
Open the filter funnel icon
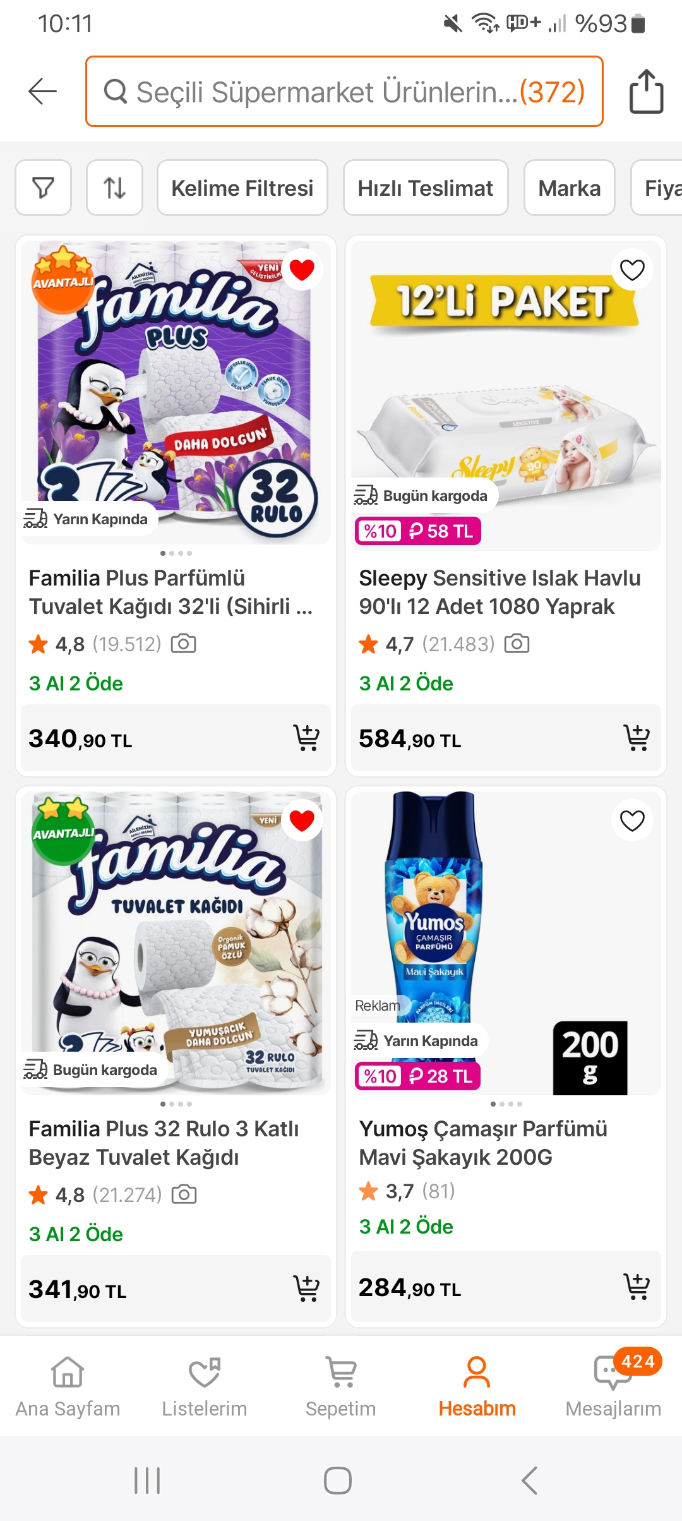pos(43,188)
